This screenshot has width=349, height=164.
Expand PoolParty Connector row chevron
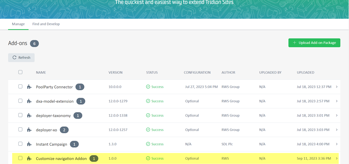click(336, 87)
